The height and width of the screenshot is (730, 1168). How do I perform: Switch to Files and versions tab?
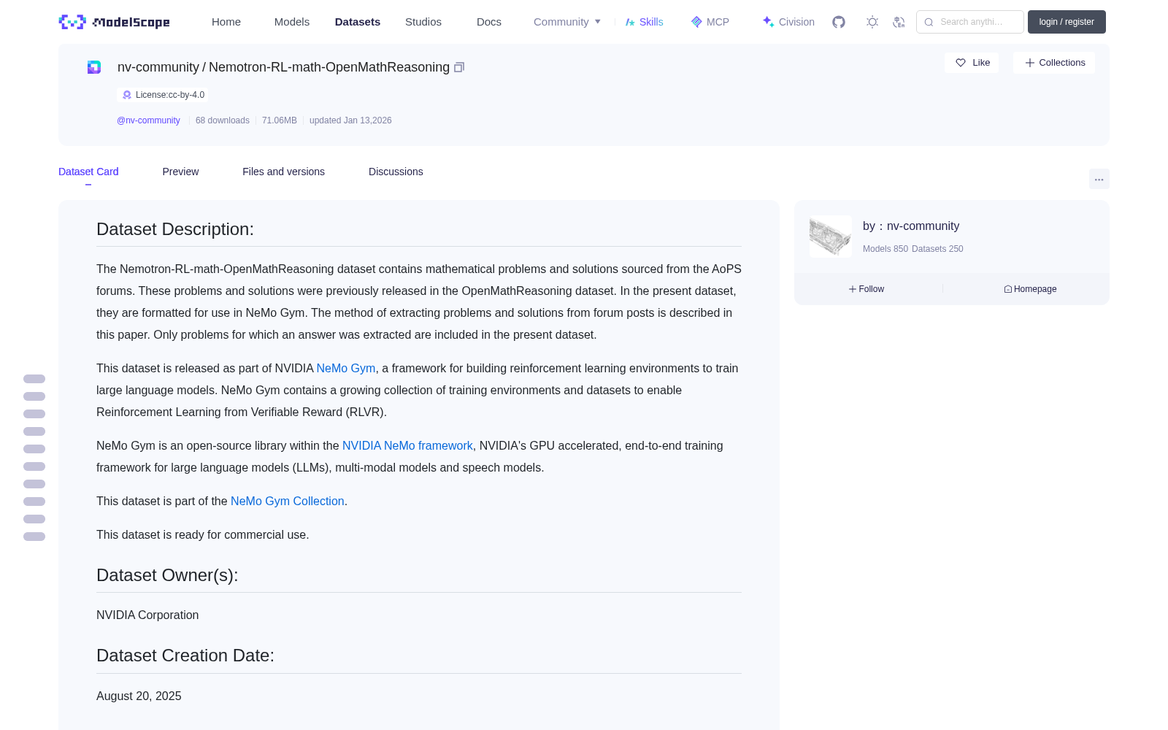point(283,172)
